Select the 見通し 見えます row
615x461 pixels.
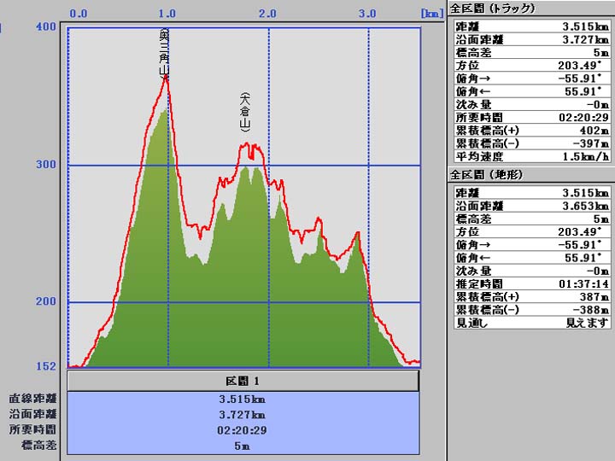click(530, 323)
